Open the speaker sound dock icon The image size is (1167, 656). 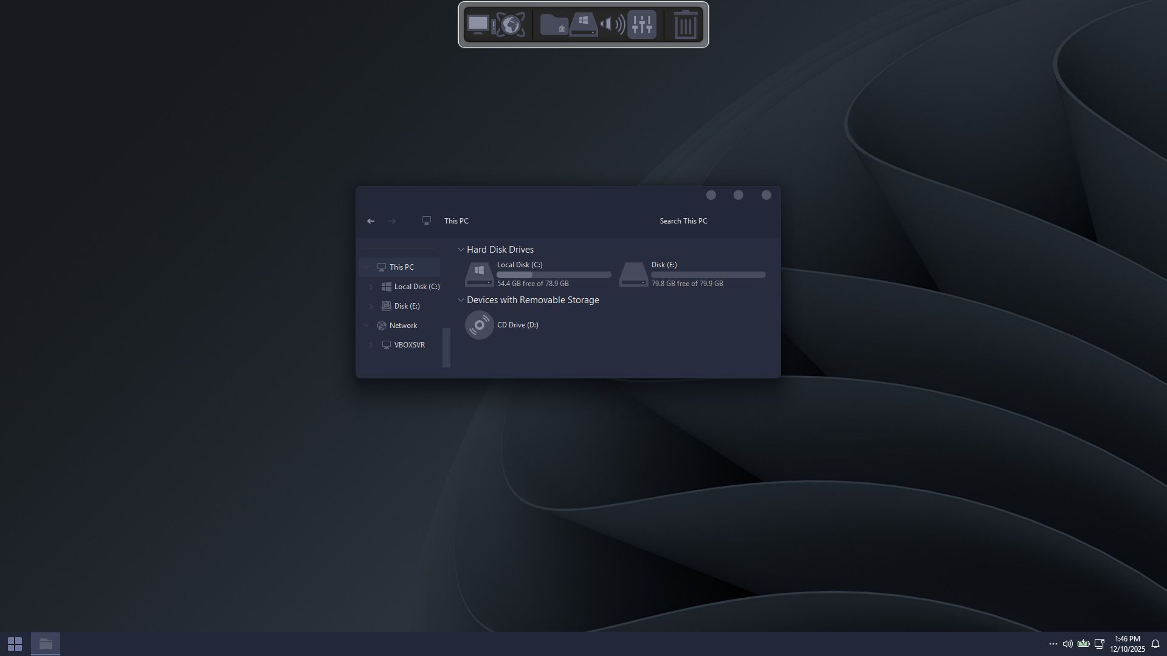(x=612, y=25)
